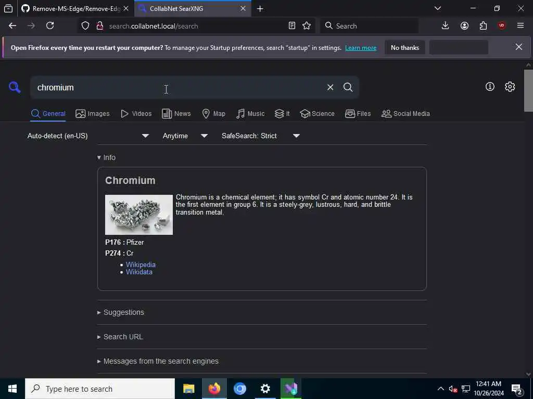This screenshot has width=533, height=399.
Task: Open the Anytime time range dropdown
Action: click(x=185, y=136)
